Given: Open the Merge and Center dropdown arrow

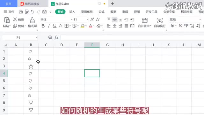Looking at the screenshot, I should tap(151, 26).
